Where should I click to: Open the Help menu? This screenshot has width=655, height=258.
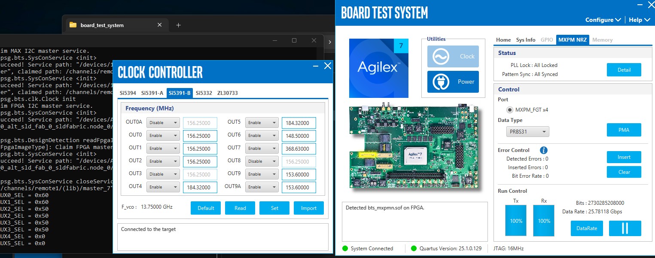[639, 20]
